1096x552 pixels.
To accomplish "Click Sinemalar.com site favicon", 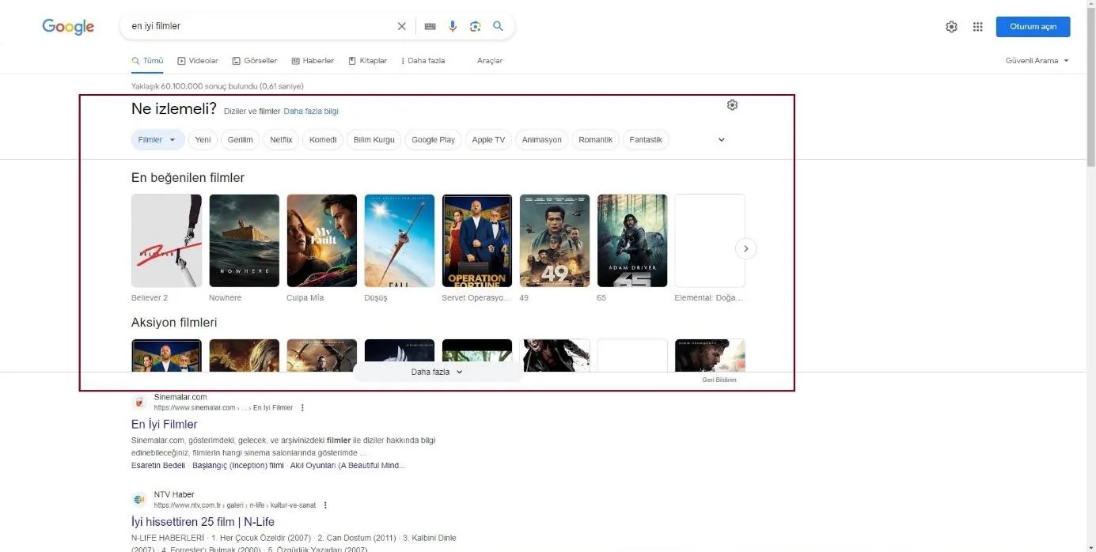I will pyautogui.click(x=139, y=402).
